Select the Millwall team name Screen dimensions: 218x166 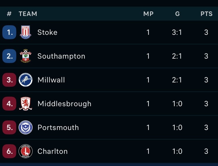[51, 80]
